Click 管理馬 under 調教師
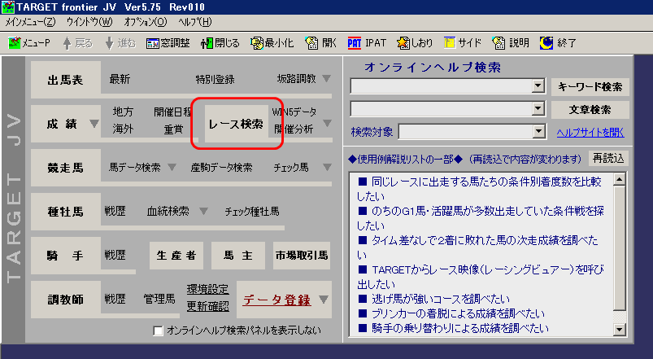Image resolution: width=653 pixels, height=359 pixels. (x=159, y=299)
